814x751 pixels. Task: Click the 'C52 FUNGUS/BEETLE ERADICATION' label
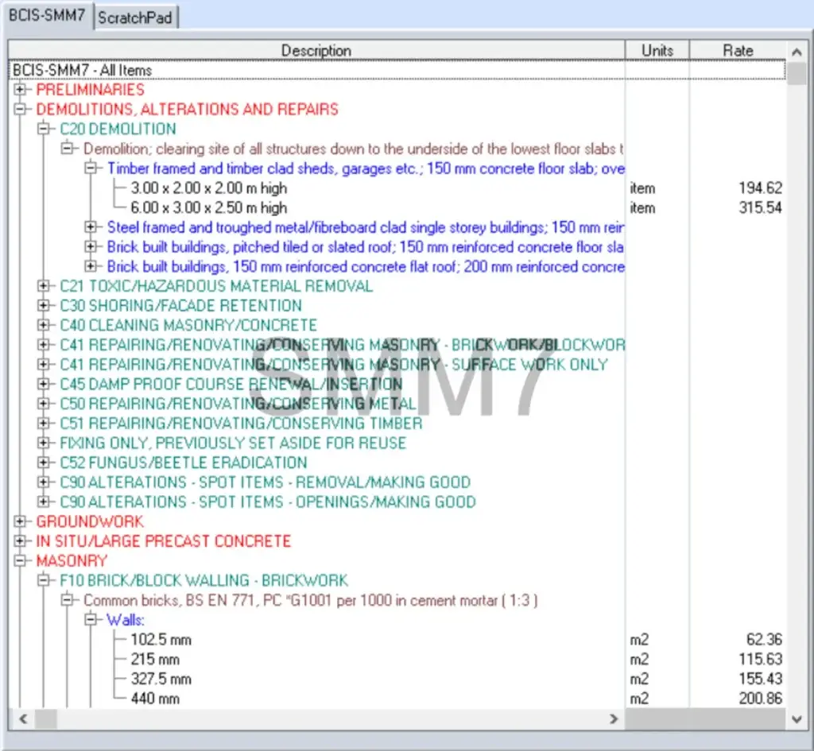pos(184,463)
